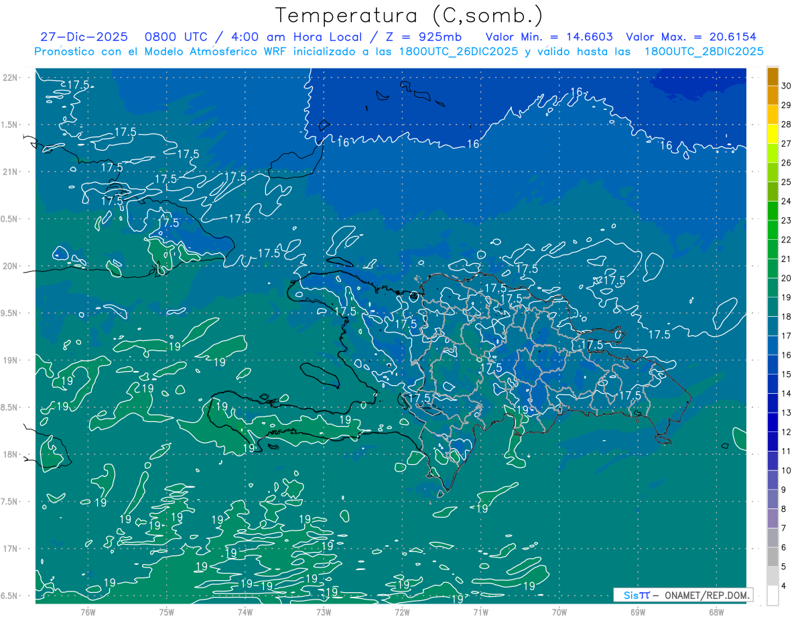Click the gray swatch between 5 and 6
The image size is (804, 621).
(x=773, y=557)
